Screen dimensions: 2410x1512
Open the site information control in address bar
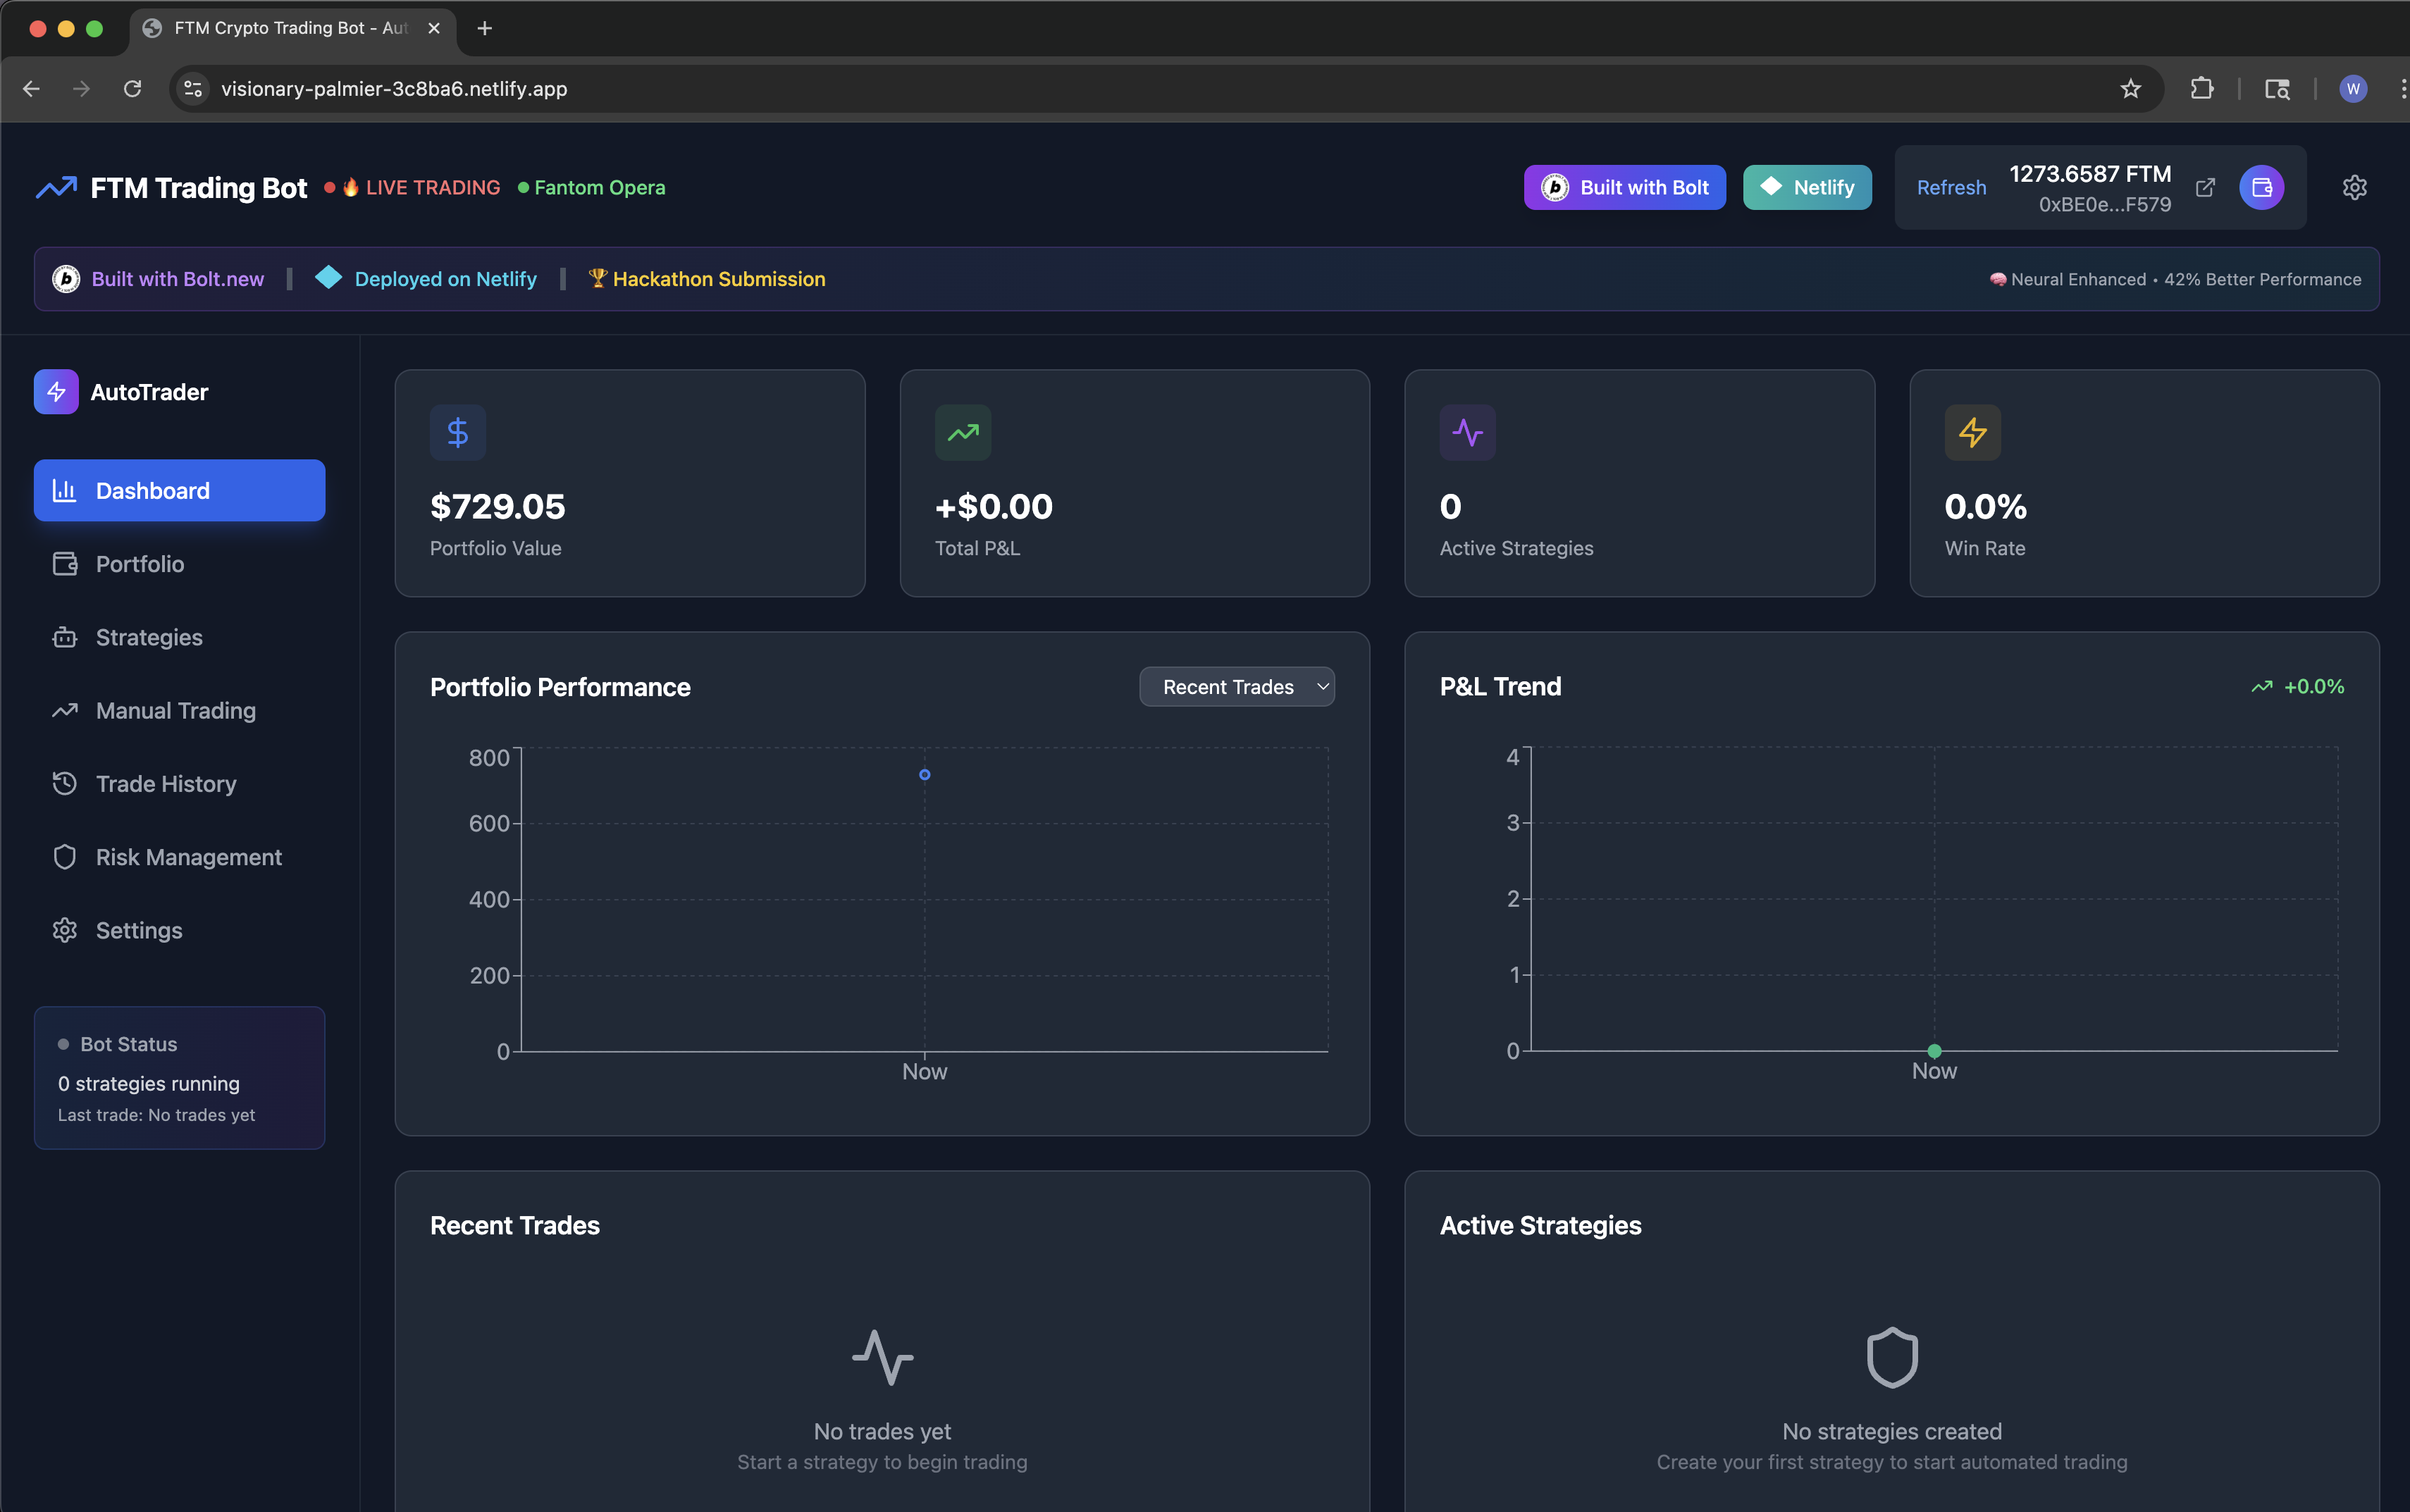click(x=193, y=89)
